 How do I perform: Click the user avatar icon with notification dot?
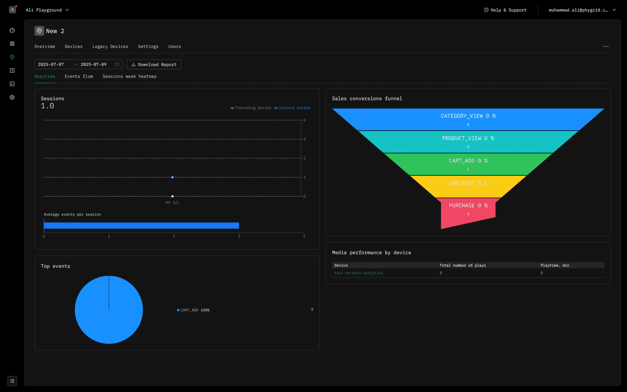click(x=13, y=10)
